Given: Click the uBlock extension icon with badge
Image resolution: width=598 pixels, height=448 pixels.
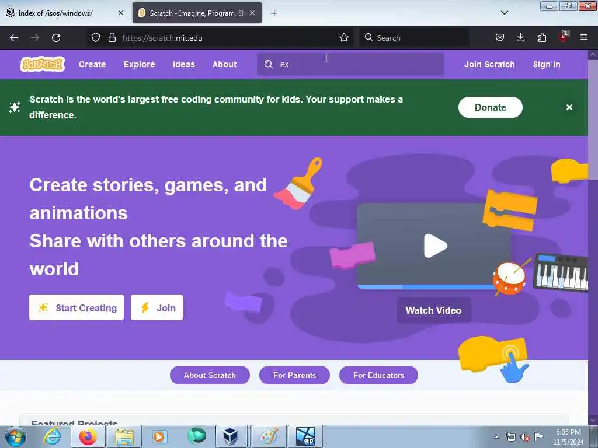Looking at the screenshot, I should [x=564, y=37].
